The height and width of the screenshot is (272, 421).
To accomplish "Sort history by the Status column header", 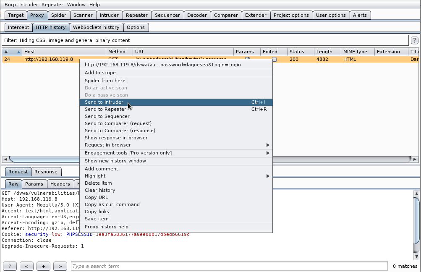I will (301, 52).
